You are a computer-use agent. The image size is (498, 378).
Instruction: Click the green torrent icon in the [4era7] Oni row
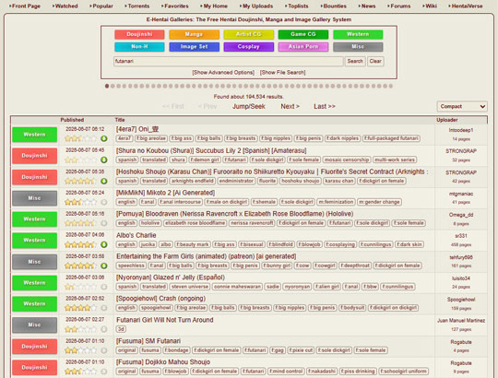tap(104, 138)
